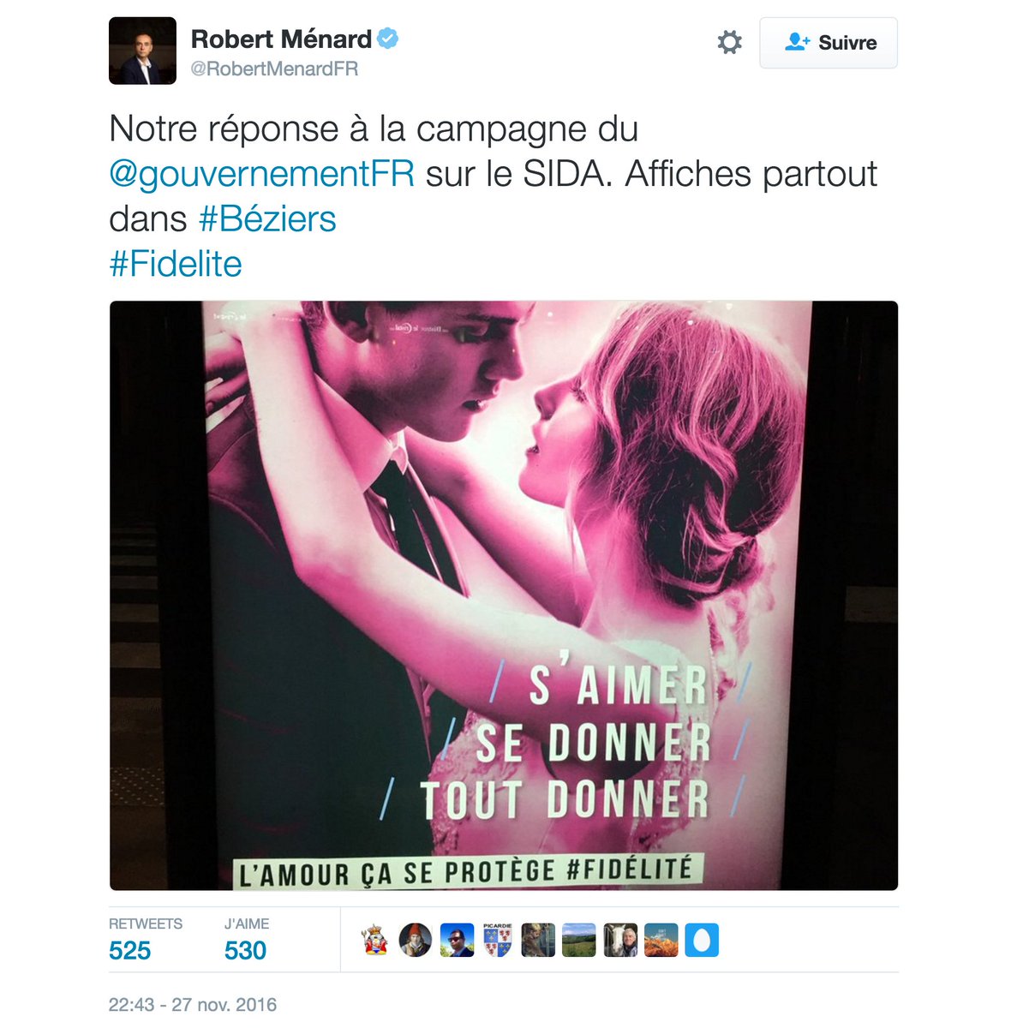
Task: Open the @RobertMenardFR handle link
Action: click(x=274, y=69)
